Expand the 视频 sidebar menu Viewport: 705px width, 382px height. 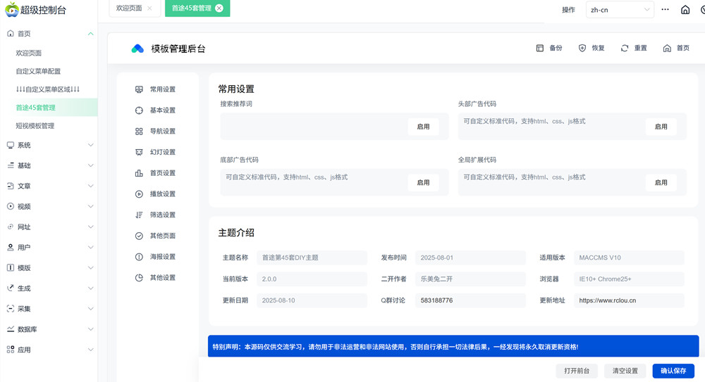[49, 206]
